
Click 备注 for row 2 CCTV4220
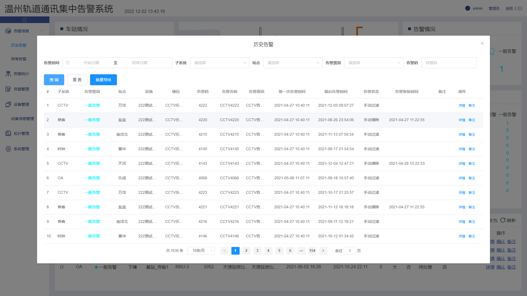coord(472,120)
